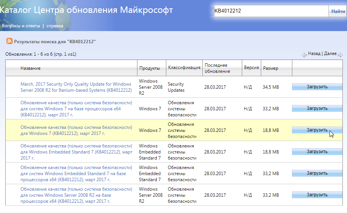
Task: Click Windows Server 2008 R2 product in the Itanium row
Action: tap(151, 87)
